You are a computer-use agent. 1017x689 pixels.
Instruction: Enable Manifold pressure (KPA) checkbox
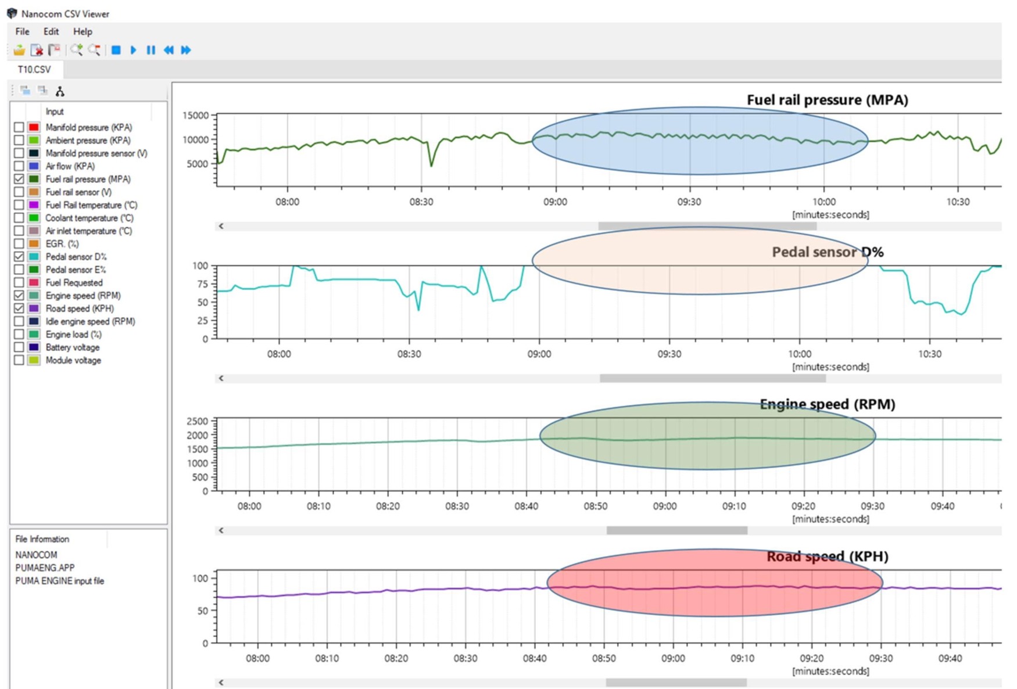pyautogui.click(x=19, y=127)
